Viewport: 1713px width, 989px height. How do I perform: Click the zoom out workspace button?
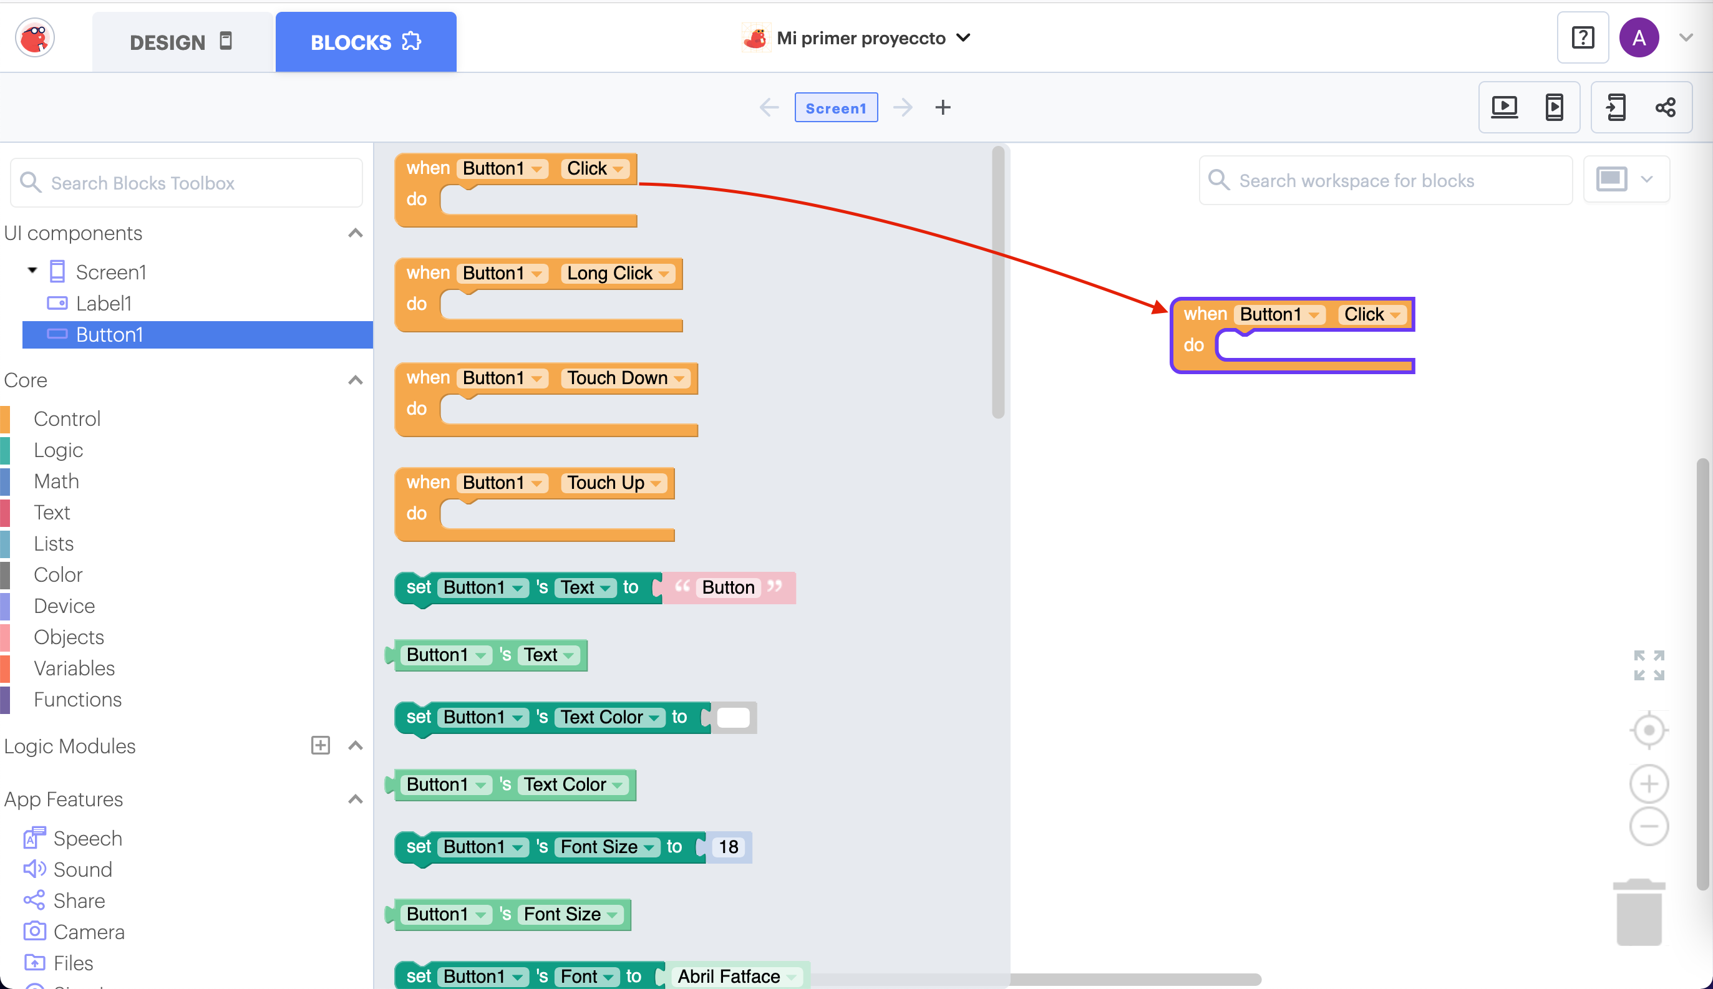(1649, 826)
